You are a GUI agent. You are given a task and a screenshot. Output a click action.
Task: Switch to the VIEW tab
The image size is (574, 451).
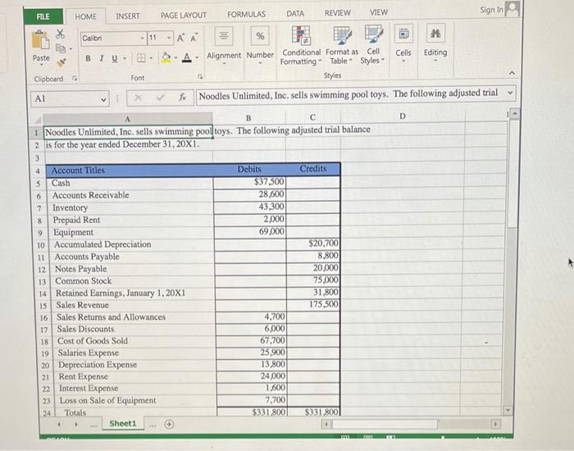[x=379, y=12]
